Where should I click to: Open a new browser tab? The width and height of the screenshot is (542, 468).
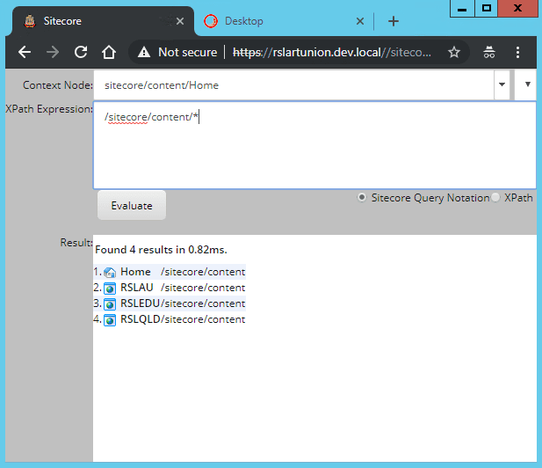click(x=394, y=21)
